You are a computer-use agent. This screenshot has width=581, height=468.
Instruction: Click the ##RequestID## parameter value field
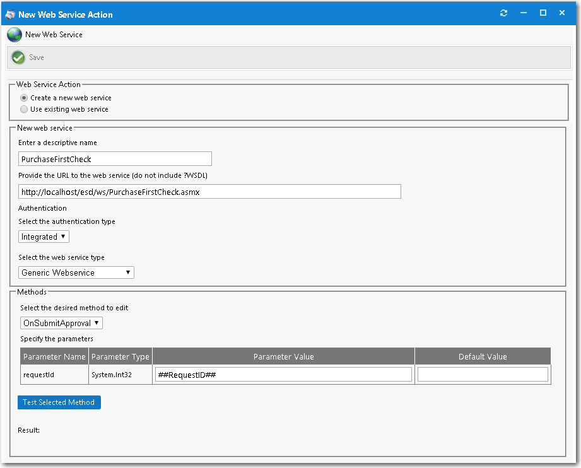pos(283,375)
